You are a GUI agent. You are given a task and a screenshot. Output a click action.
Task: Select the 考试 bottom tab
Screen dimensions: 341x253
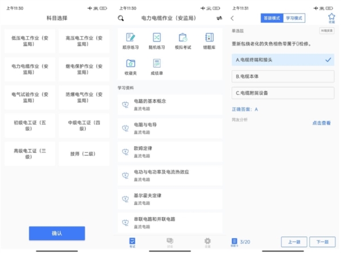pos(132,242)
